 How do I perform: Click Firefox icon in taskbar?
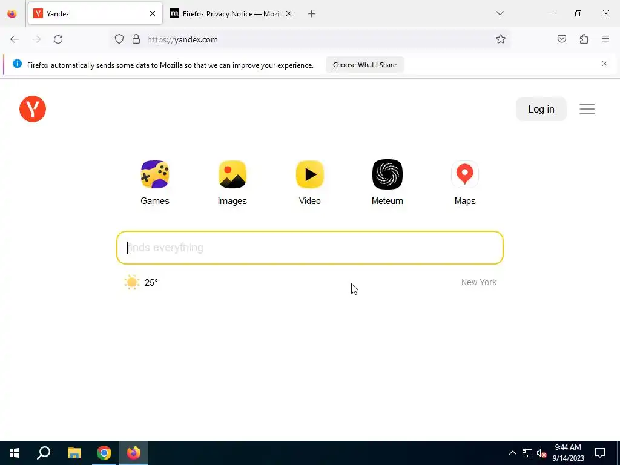click(x=134, y=453)
